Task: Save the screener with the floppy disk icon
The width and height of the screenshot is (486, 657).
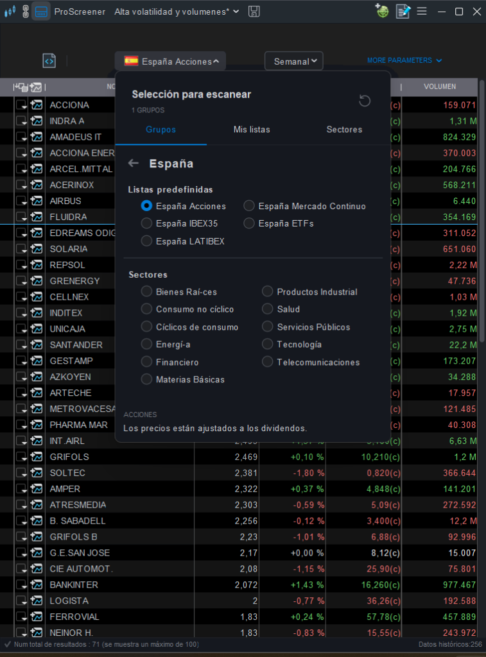Action: click(x=254, y=12)
